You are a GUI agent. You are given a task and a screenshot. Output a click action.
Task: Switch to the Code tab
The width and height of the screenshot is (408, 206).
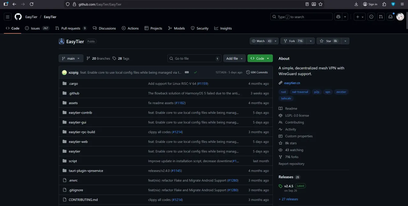tap(13, 28)
